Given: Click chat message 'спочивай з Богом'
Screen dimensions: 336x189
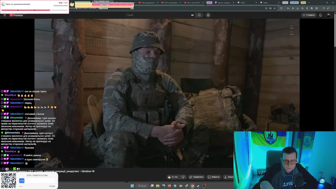Looking at the screenshot, I should point(34,114).
